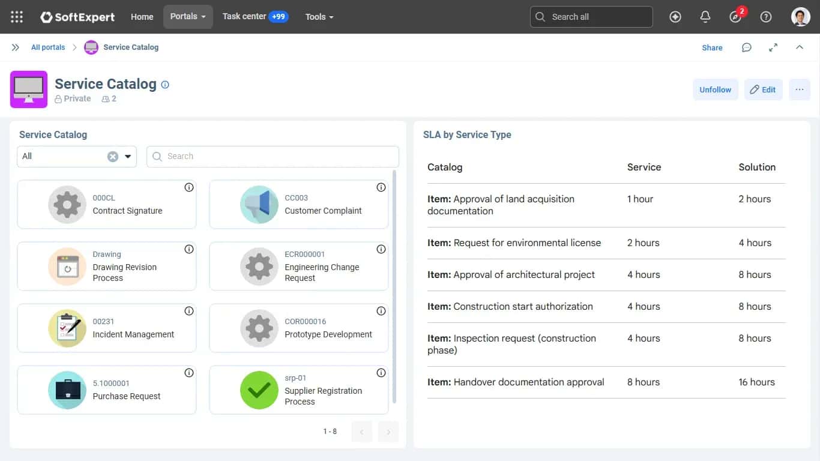Screen dimensions: 820x461
Task: Open the All category dropdown arrow
Action: 128,157
